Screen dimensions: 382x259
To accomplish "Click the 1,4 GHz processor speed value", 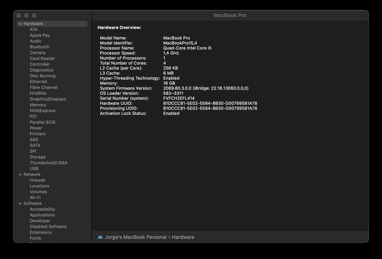I will (x=171, y=53).
